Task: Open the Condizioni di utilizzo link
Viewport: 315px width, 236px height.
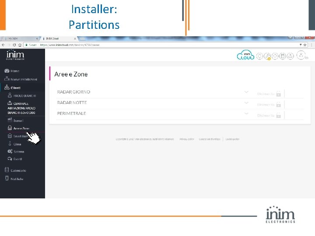Action: click(x=210, y=139)
